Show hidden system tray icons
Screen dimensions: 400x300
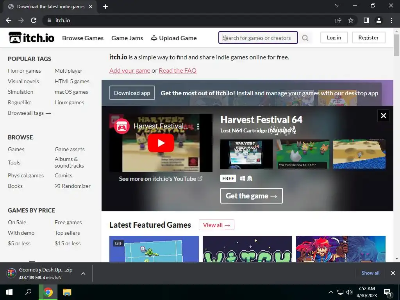(330, 292)
